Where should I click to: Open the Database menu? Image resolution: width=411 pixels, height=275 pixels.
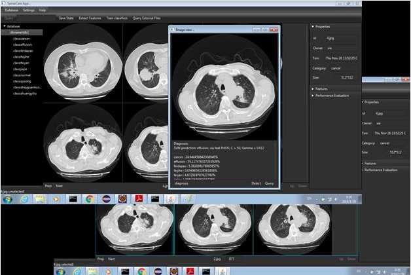click(x=10, y=10)
